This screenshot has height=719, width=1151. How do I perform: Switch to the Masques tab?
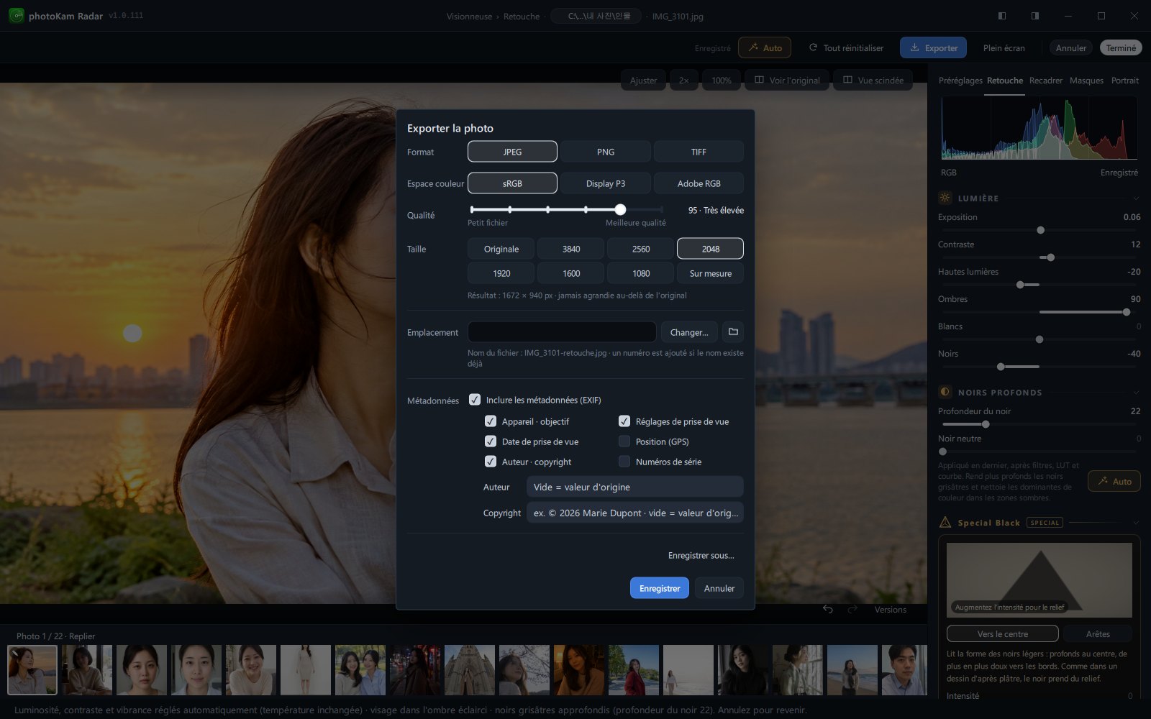[x=1086, y=81]
